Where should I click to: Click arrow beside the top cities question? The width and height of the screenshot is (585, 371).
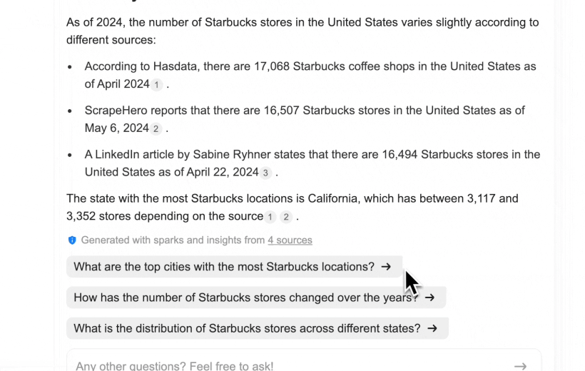tap(386, 267)
